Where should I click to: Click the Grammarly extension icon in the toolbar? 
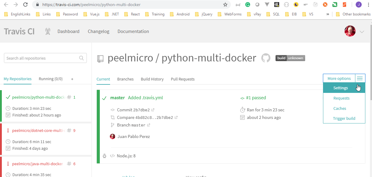point(248,5)
